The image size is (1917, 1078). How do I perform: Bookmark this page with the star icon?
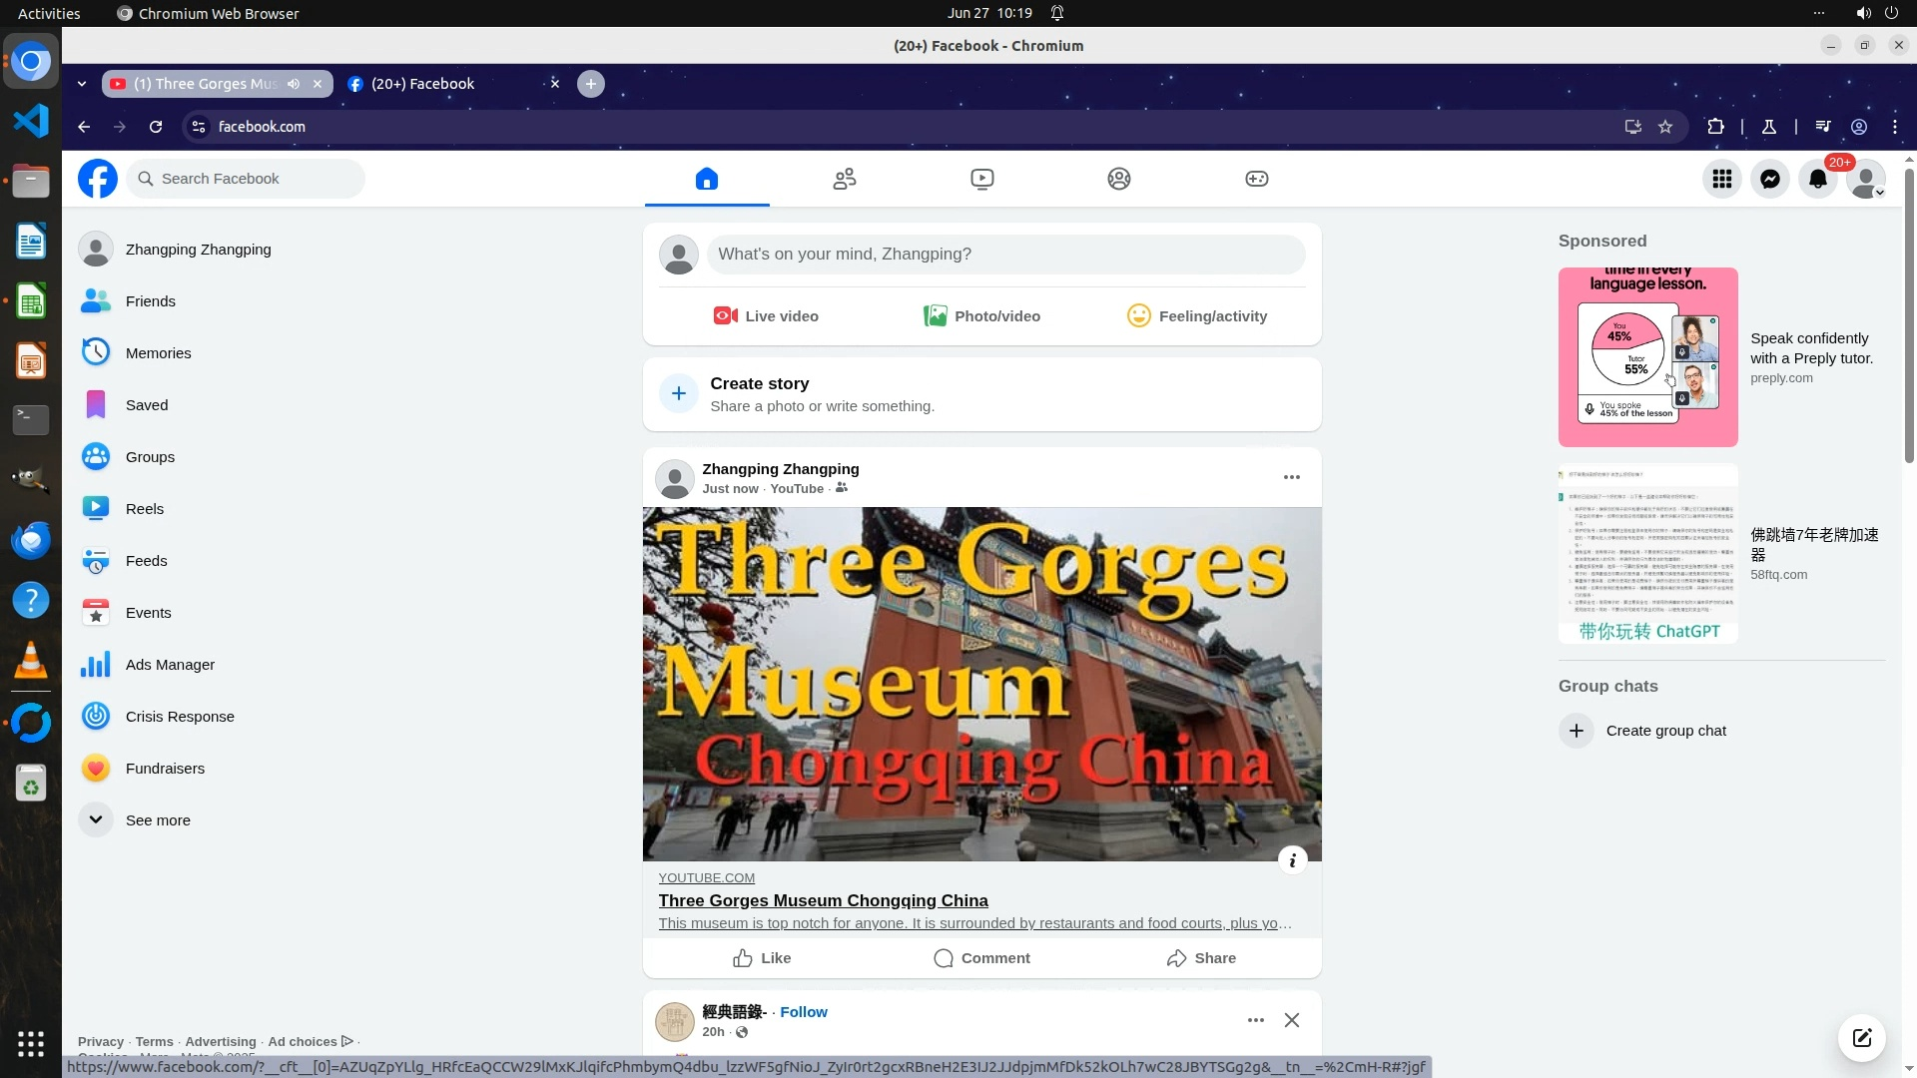(x=1665, y=127)
